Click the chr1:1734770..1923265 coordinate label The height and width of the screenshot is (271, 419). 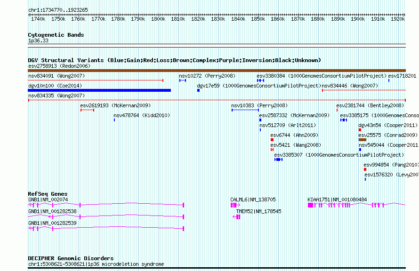pyautogui.click(x=58, y=10)
